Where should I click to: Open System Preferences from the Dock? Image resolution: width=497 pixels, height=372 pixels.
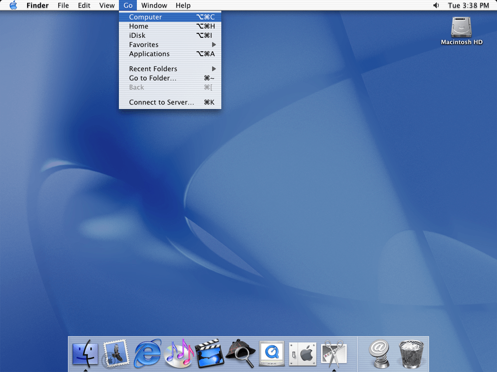point(303,354)
